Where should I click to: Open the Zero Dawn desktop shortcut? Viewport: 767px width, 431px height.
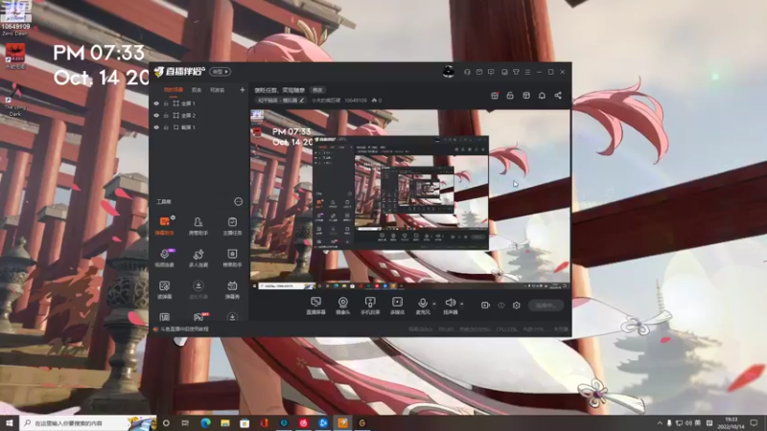15,18
